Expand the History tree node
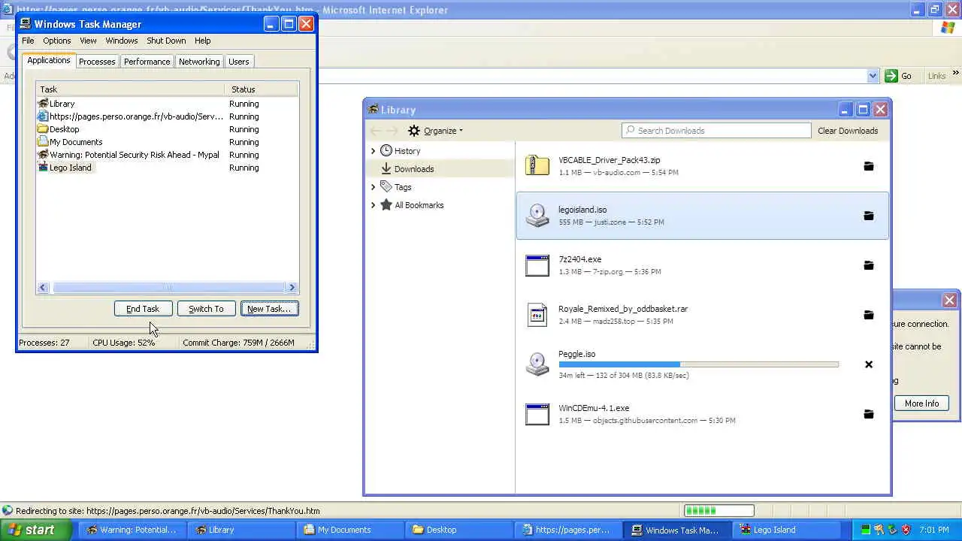 pos(373,151)
